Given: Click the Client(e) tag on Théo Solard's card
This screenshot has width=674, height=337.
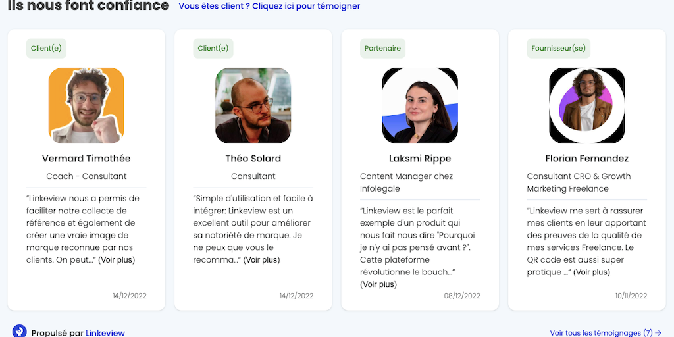Looking at the screenshot, I should 213,48.
